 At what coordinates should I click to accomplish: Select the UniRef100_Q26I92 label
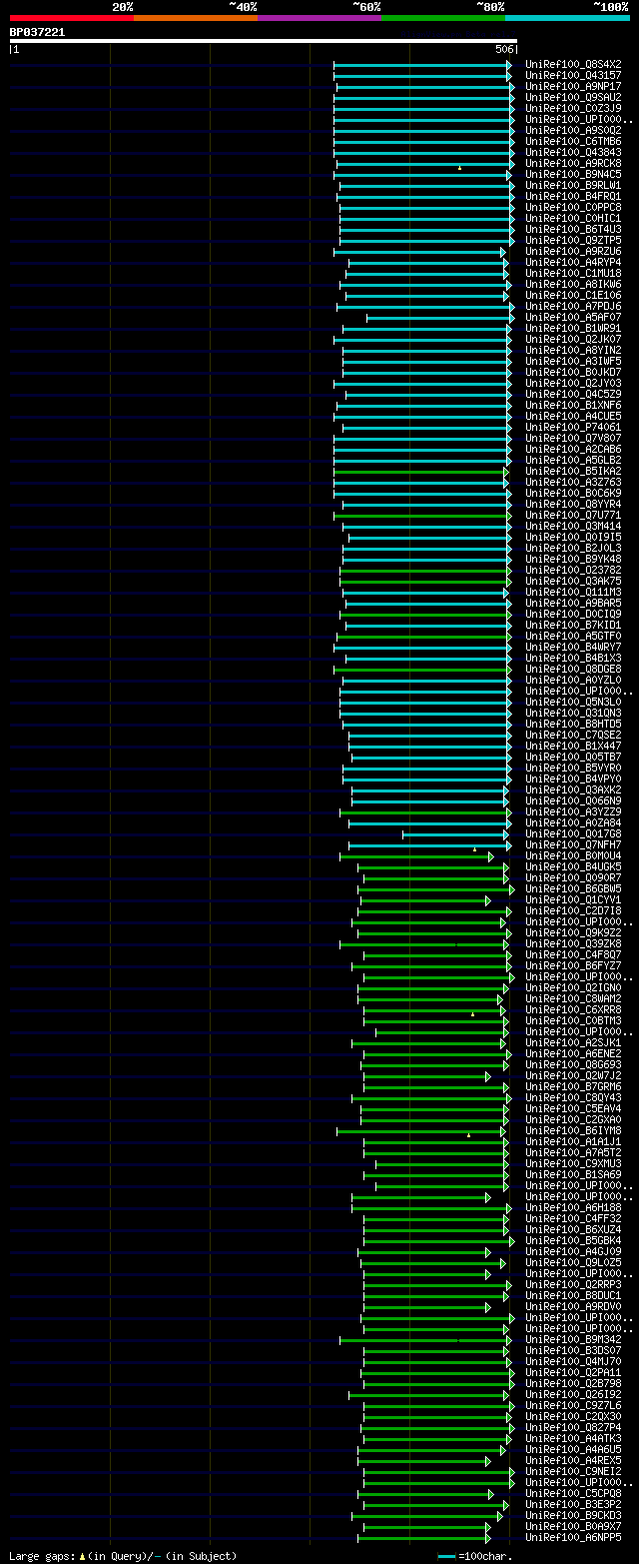(x=573, y=1394)
